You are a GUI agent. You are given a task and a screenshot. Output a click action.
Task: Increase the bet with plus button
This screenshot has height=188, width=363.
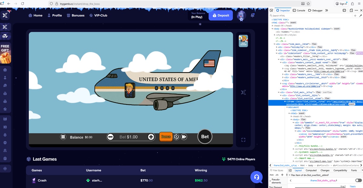point(151,137)
